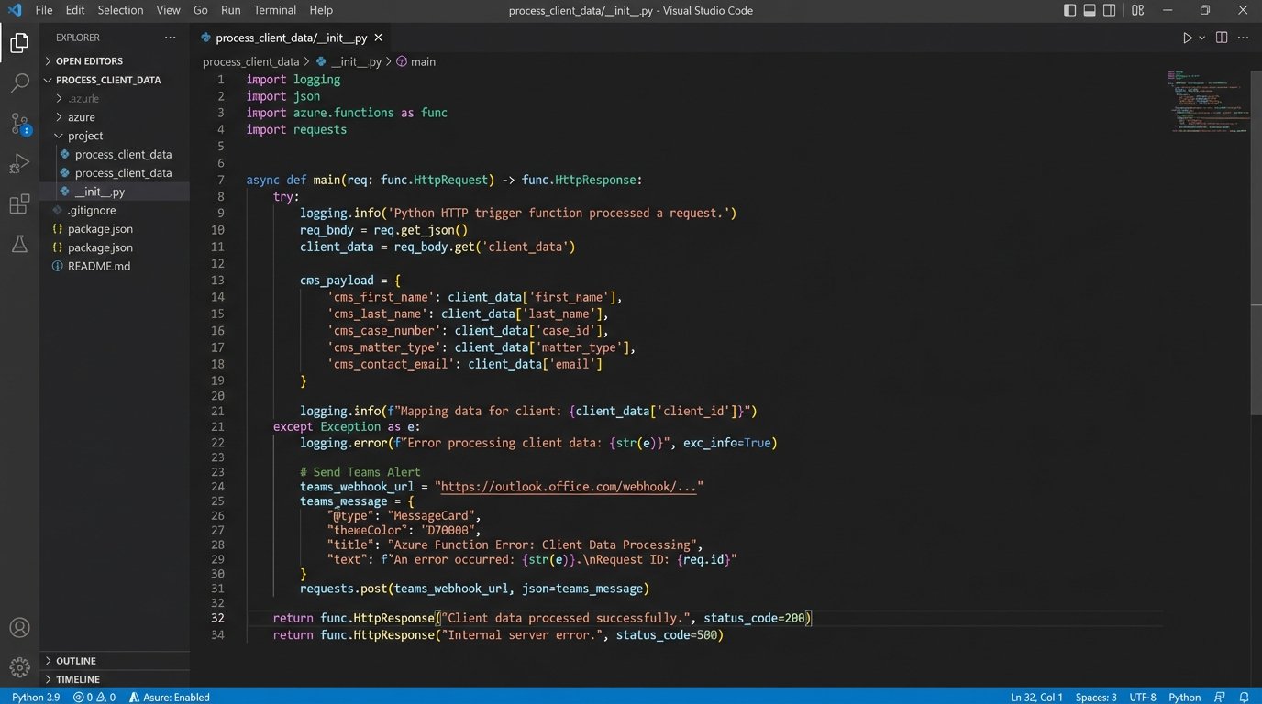
Task: Click the Azure: Enabled status item
Action: click(169, 697)
